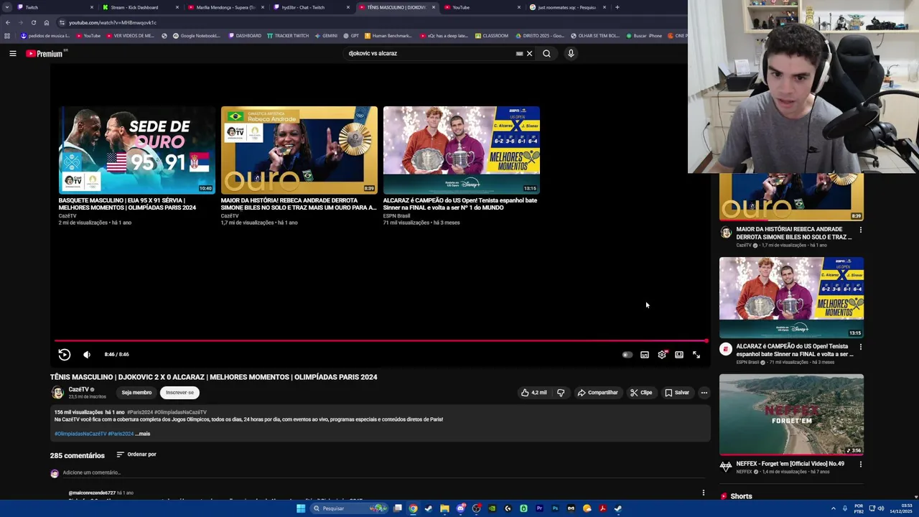
Task: Open the CazéTV channel avatar
Action: point(57,393)
